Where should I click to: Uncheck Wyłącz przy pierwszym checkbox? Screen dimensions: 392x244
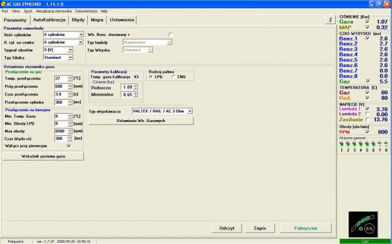pyautogui.click(x=69, y=146)
